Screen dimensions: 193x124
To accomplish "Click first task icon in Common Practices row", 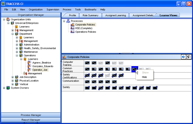I will 87,69.
